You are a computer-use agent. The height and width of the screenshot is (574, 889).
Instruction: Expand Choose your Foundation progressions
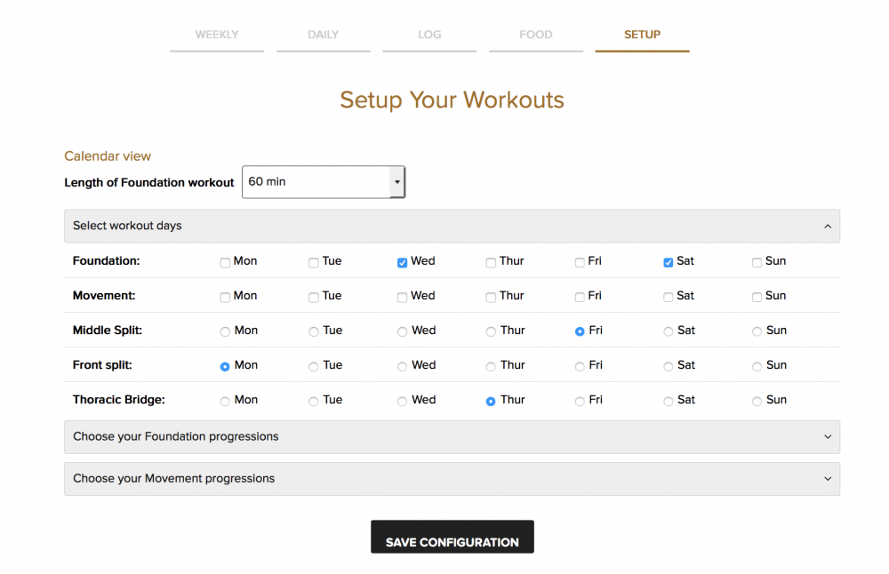pos(452,437)
